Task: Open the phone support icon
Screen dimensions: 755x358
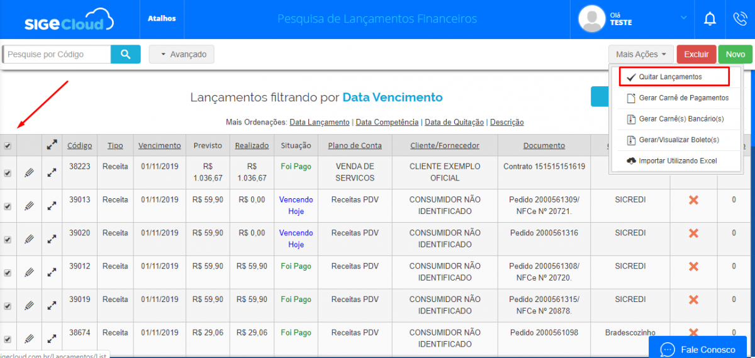Action: point(740,19)
